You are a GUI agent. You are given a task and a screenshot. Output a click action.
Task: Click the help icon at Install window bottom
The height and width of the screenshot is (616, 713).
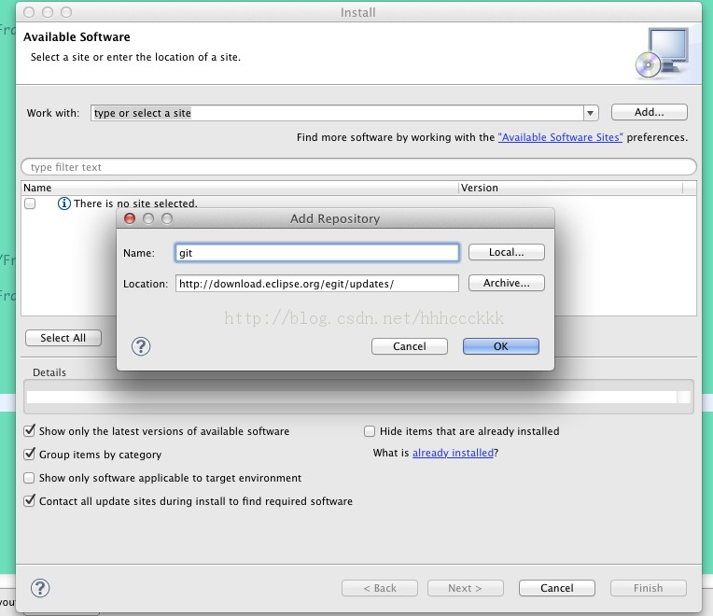[x=40, y=588]
